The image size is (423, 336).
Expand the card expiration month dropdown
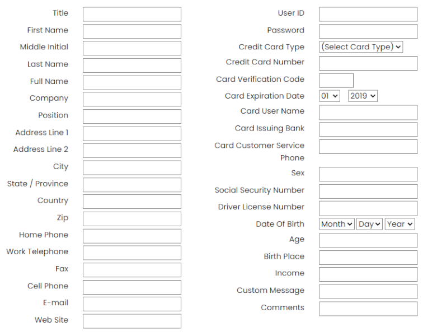point(330,96)
